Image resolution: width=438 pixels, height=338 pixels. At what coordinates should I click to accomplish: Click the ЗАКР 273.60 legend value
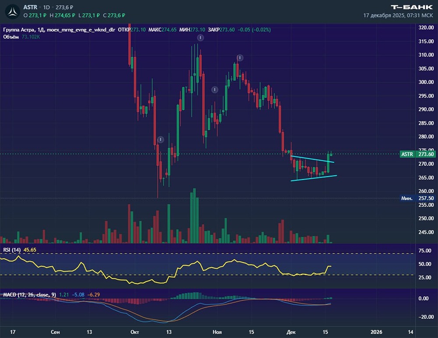(x=221, y=30)
